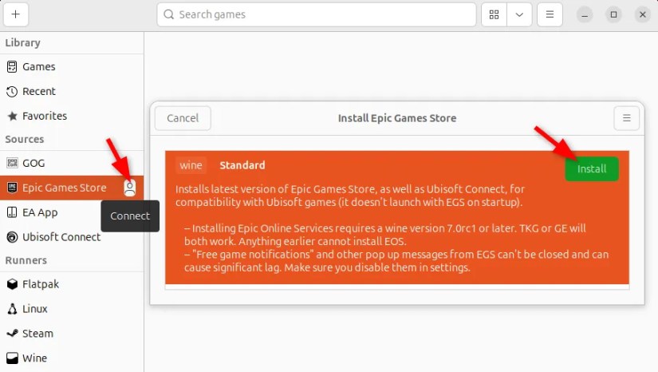This screenshot has width=658, height=372.
Task: Click the Linux penguin icon
Action: pos(12,309)
